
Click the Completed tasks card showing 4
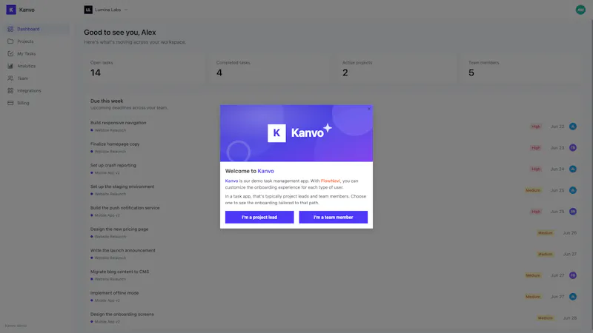click(x=270, y=69)
